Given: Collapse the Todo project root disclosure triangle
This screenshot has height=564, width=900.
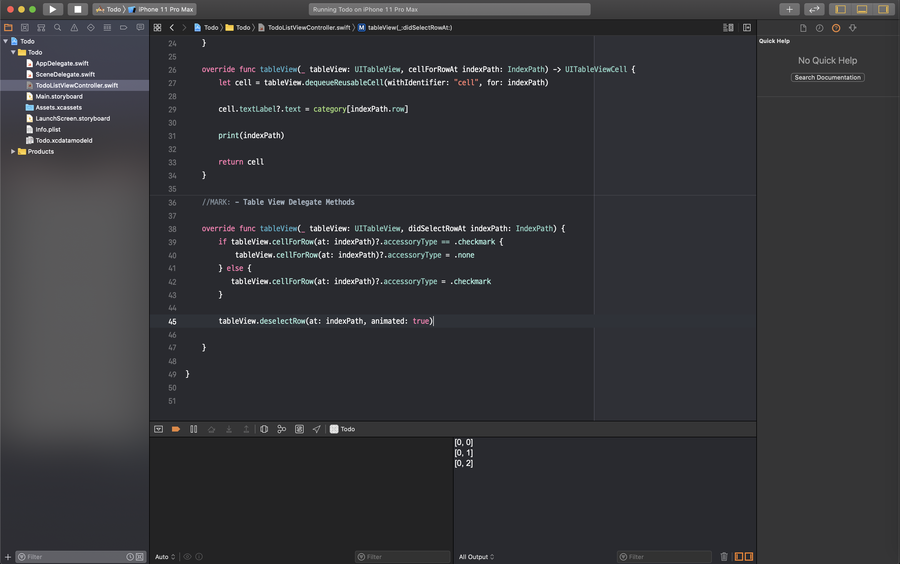Looking at the screenshot, I should [6, 41].
